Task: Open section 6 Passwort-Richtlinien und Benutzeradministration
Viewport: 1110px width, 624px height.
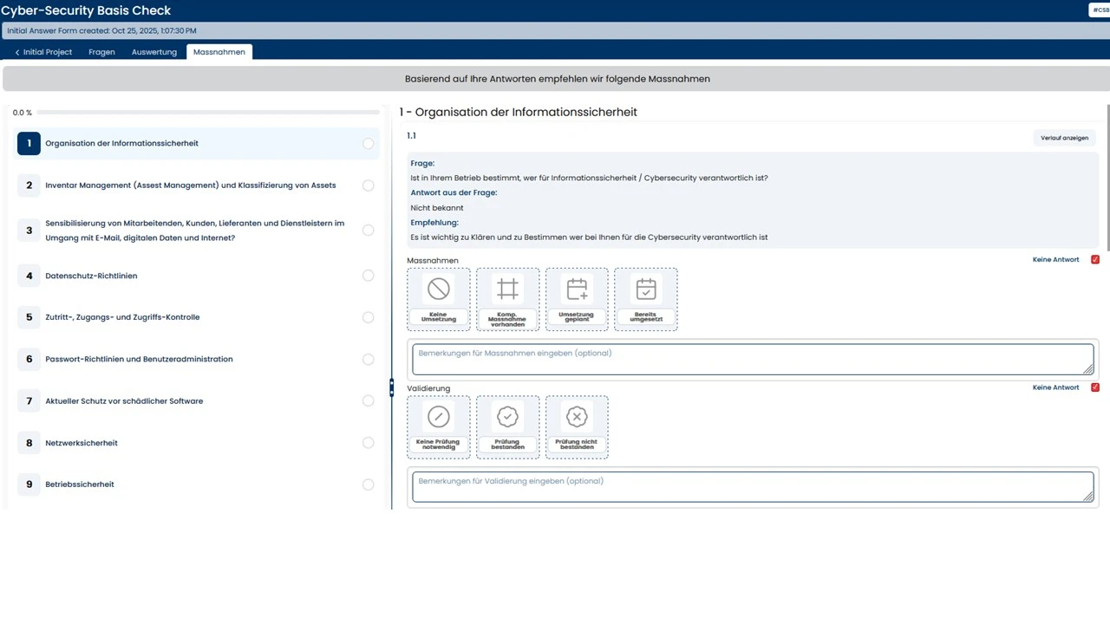Action: 139,359
